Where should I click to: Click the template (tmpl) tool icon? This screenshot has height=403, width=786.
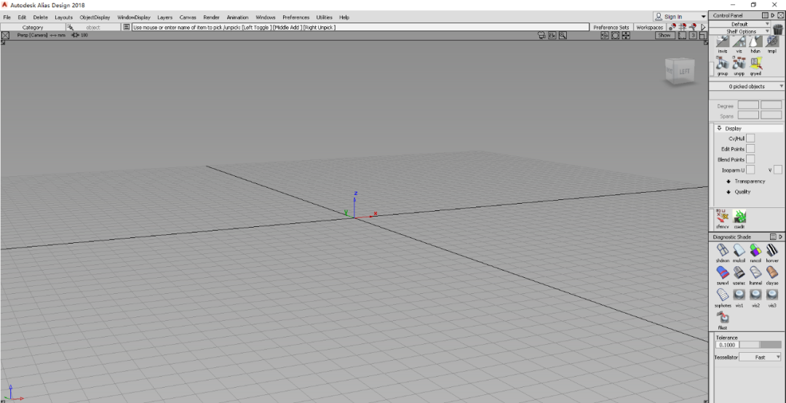772,43
